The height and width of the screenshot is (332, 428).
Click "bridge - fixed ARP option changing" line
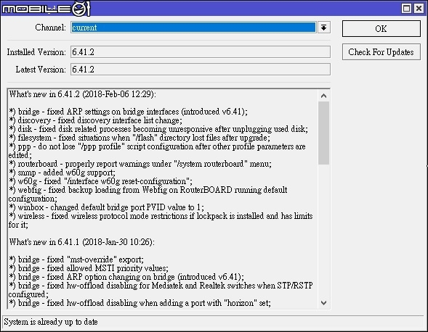coord(126,277)
